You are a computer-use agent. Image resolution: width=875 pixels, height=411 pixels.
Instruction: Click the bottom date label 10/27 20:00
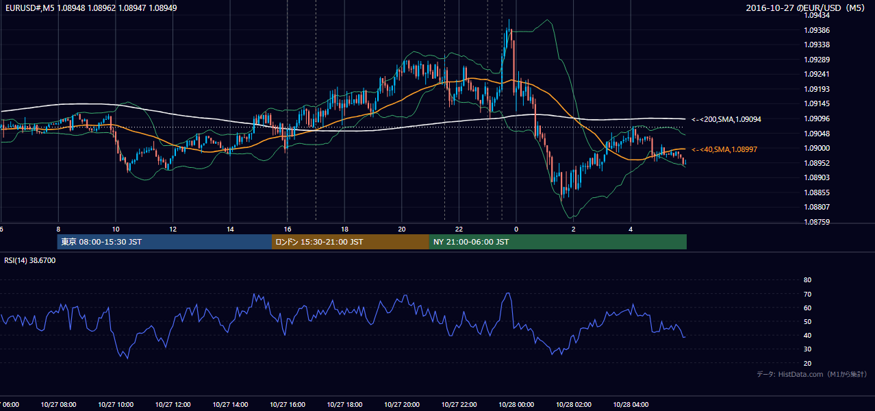pos(402,405)
